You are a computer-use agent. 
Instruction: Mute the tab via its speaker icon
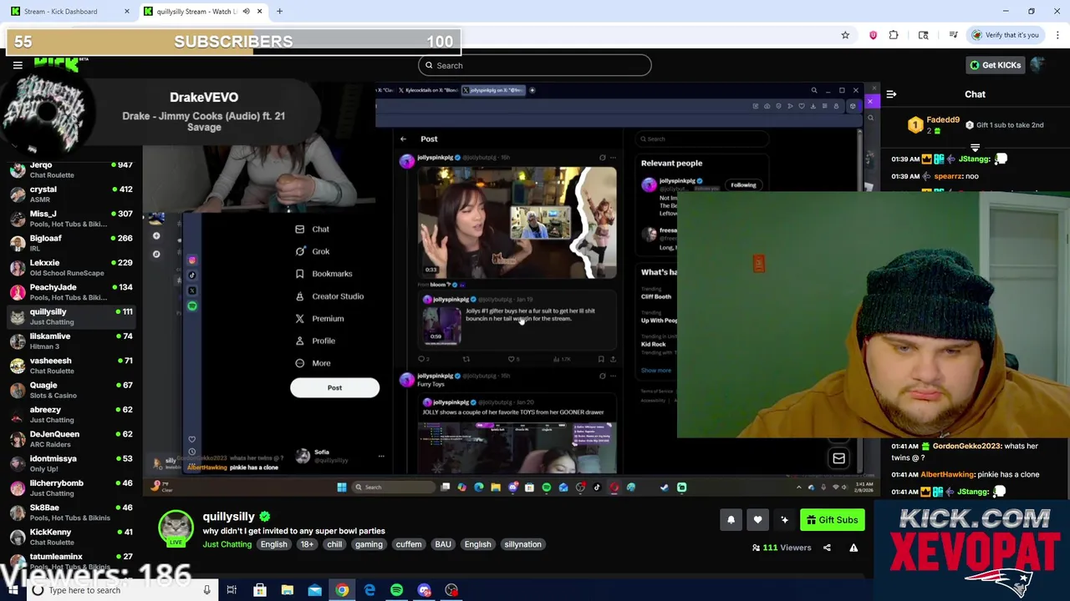[x=246, y=12]
